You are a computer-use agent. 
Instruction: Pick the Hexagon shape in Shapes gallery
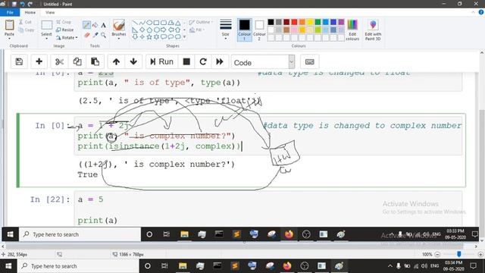click(156, 30)
